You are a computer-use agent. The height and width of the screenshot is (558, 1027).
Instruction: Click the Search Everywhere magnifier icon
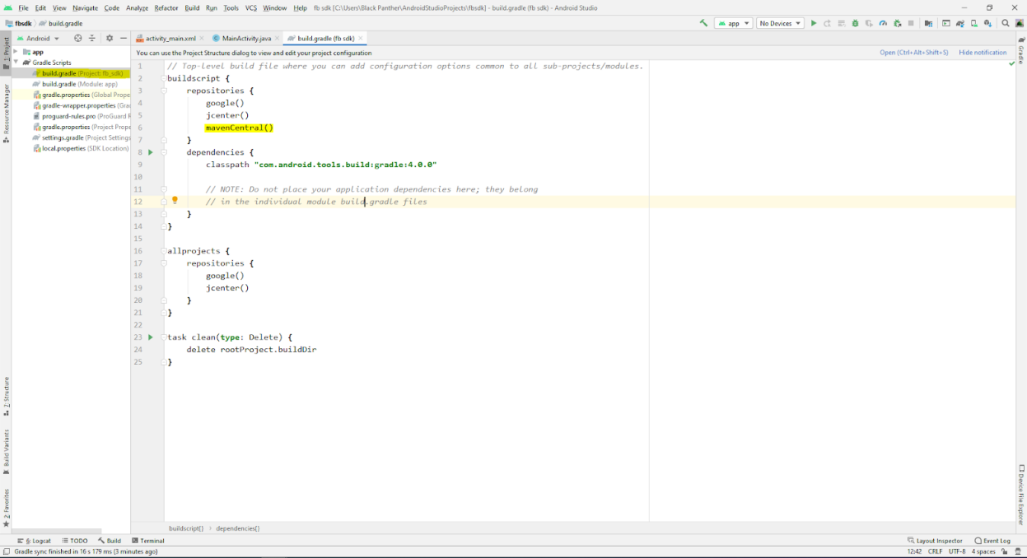1006,23
